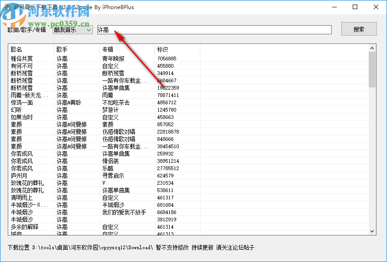Screen dimensions: 387x262
Task: Click the 搜索 search button
Action: pyautogui.click(x=359, y=29)
